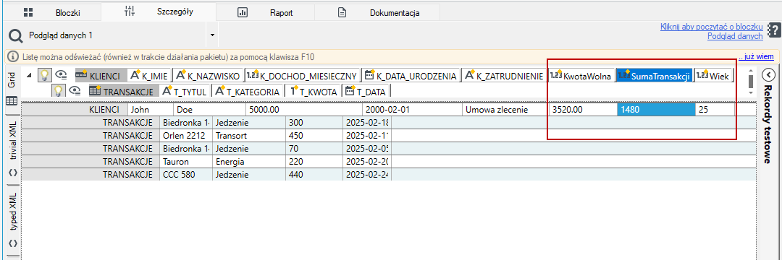Screen dimensions: 782x260
Task: Select cell Umowa zlecenie
Action: (505, 109)
